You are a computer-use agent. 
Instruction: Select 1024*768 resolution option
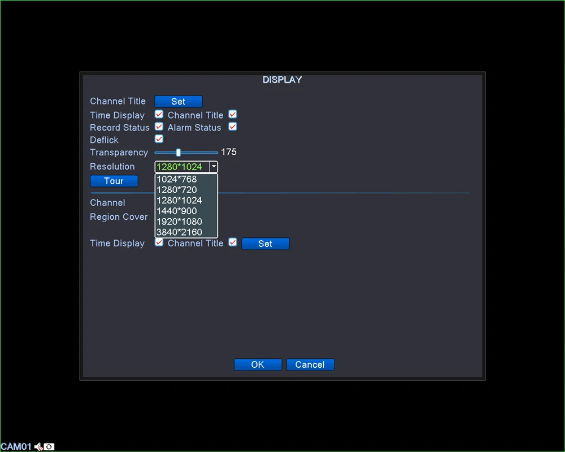[x=186, y=179]
